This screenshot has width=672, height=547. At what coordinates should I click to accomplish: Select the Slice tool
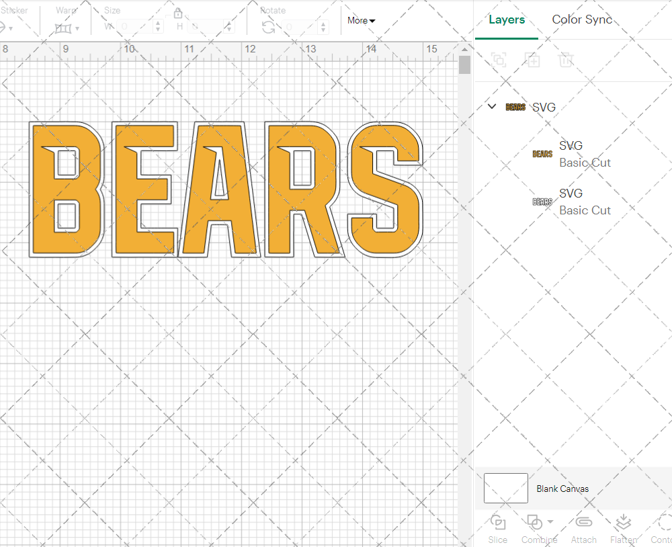[x=497, y=528]
